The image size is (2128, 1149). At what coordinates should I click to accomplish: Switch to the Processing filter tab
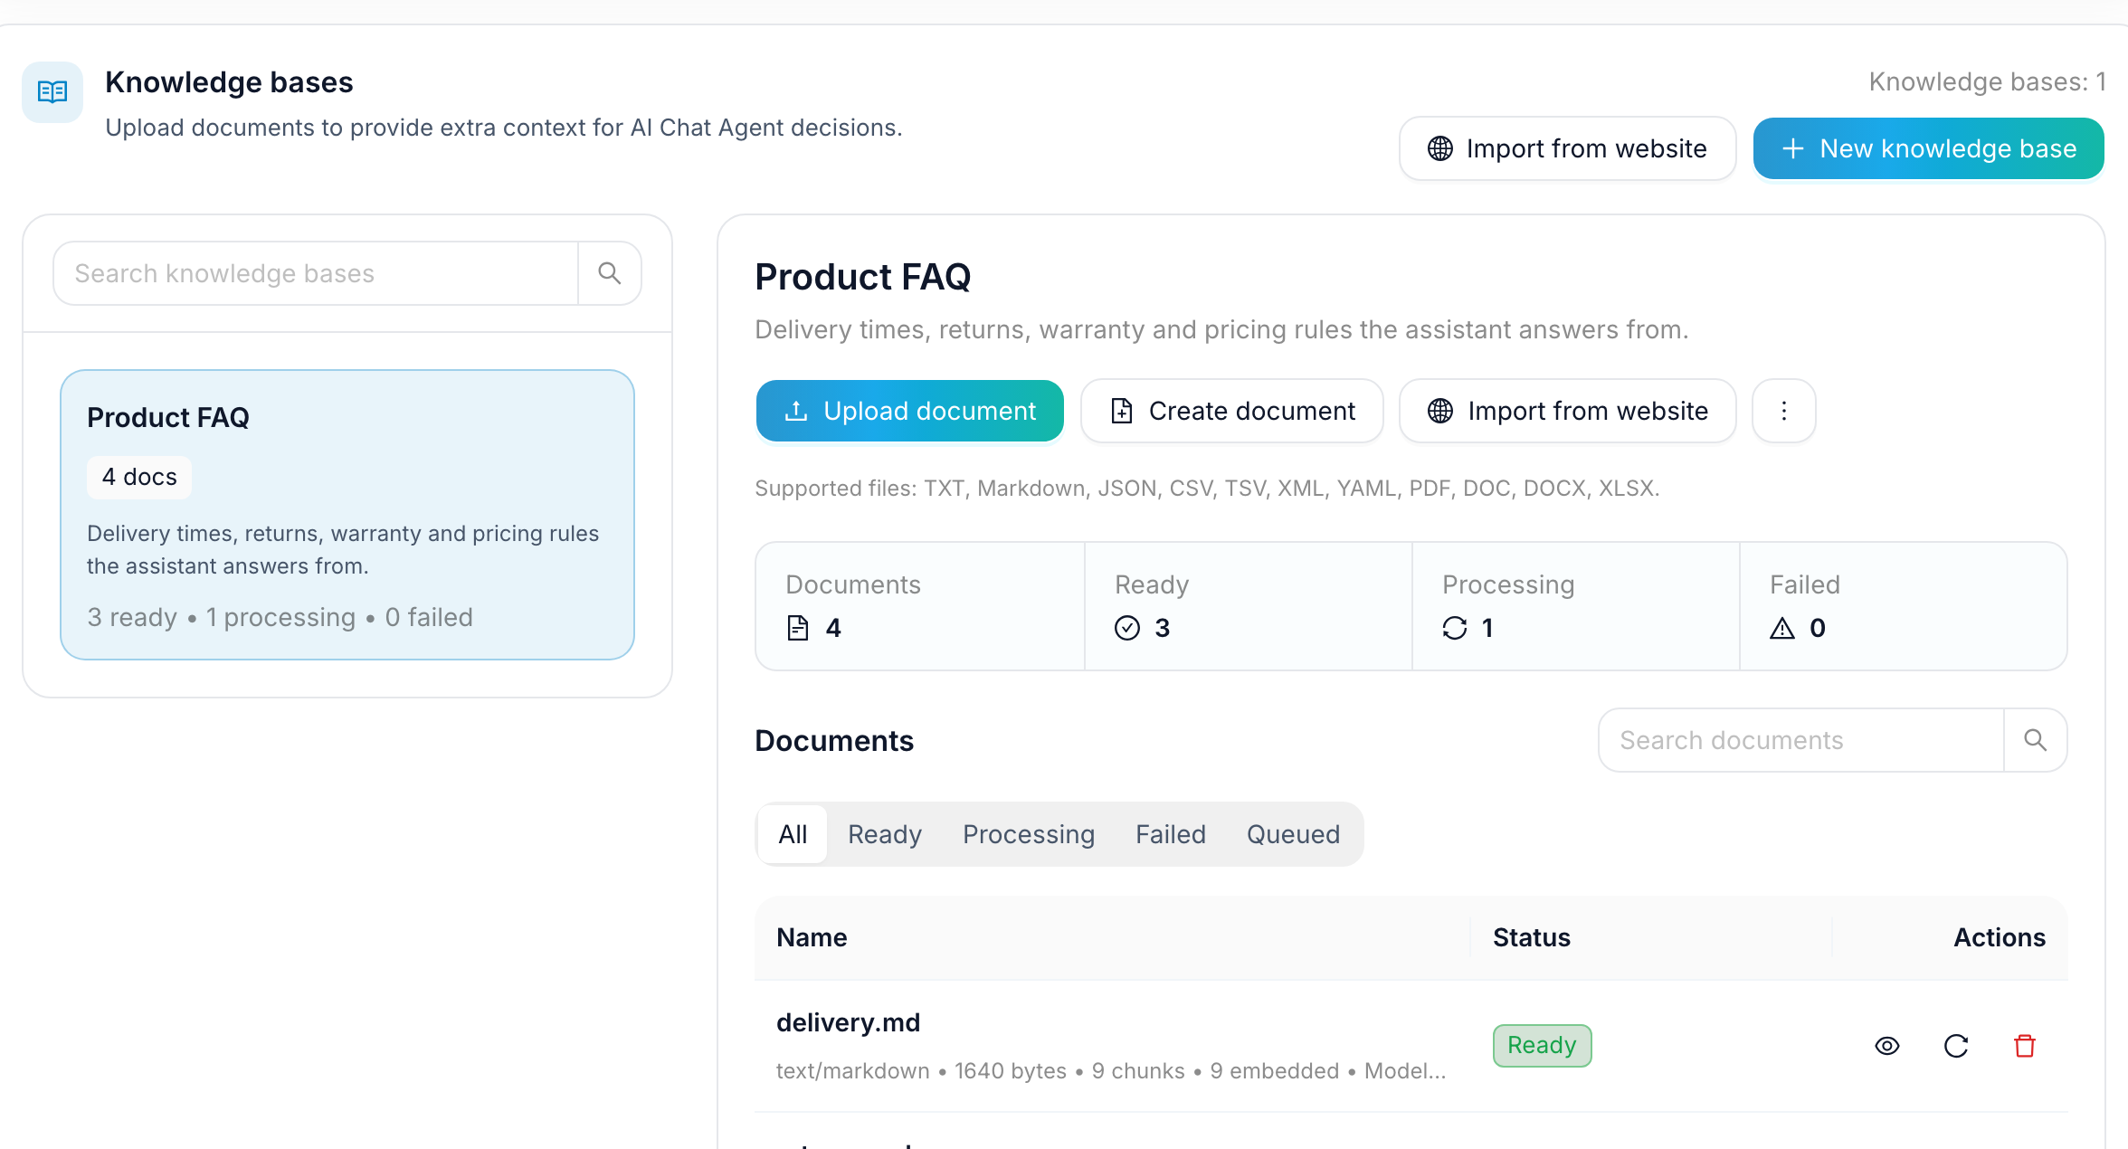[x=1029, y=834]
